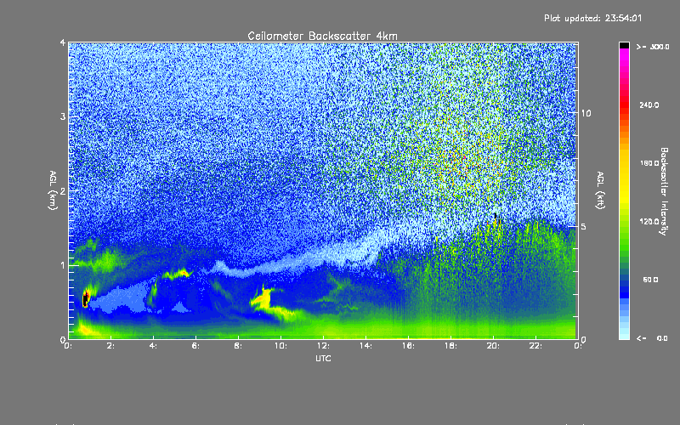Click the '10' tick on the kft axis
This screenshot has width=680, height=425.
tap(586, 113)
